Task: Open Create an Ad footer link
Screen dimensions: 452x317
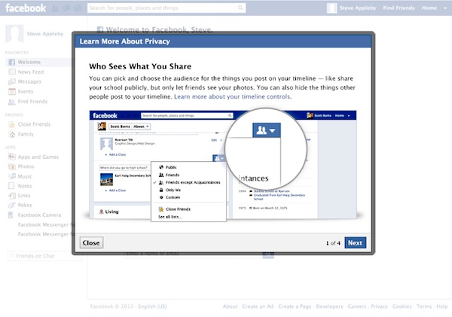Action: coord(258,306)
